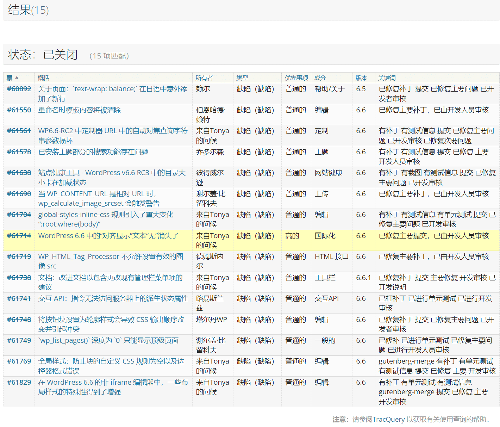Open ticket #61638
Screen dimensions: 500x427
tap(19, 173)
